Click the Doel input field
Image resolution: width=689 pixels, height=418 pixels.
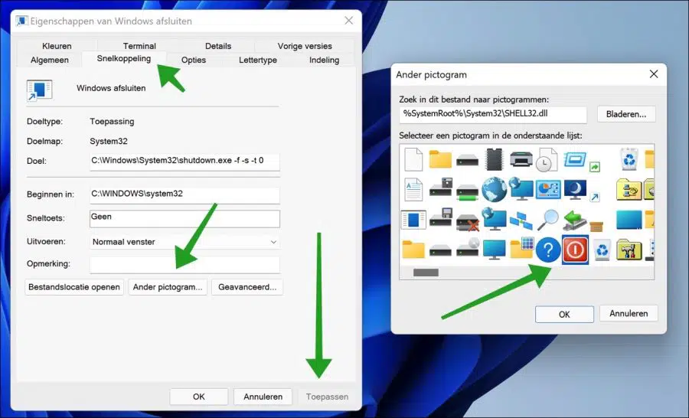click(x=184, y=162)
